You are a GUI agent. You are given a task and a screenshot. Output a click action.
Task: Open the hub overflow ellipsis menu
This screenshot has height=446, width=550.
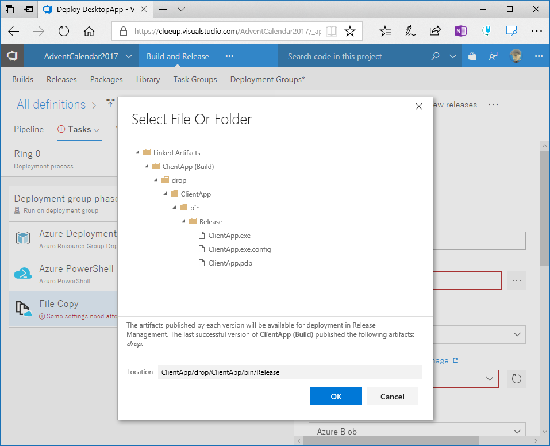tap(229, 56)
